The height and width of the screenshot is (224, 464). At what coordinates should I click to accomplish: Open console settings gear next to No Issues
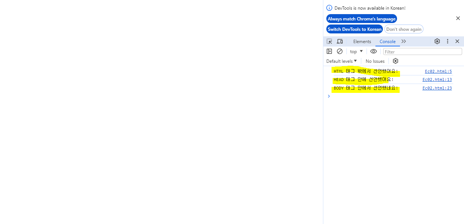395,61
